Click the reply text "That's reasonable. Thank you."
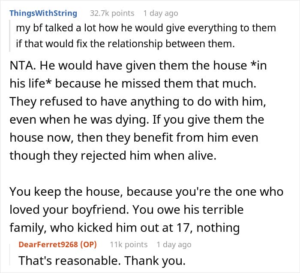The width and height of the screenshot is (300, 273). [x=102, y=261]
